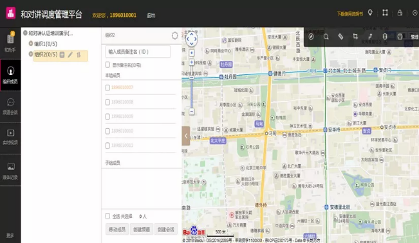Tick the 全选 select-all checkbox

click(107, 216)
